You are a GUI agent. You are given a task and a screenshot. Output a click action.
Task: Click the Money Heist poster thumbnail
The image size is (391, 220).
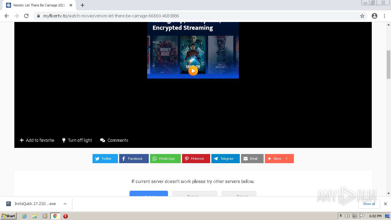(x=165, y=55)
